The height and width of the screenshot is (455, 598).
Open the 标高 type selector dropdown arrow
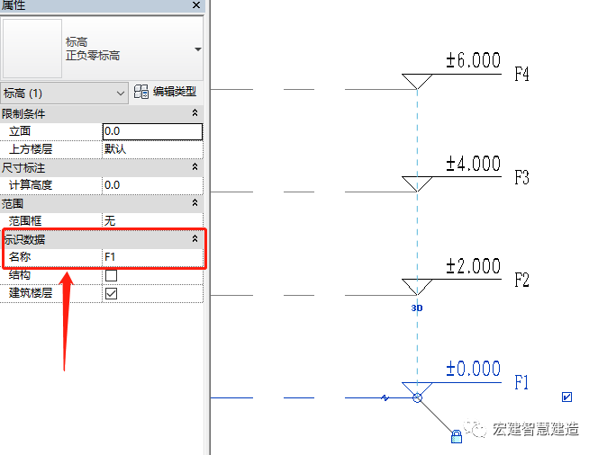tap(197, 49)
